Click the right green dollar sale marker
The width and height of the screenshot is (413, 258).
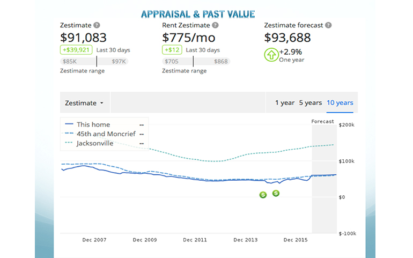point(276,193)
